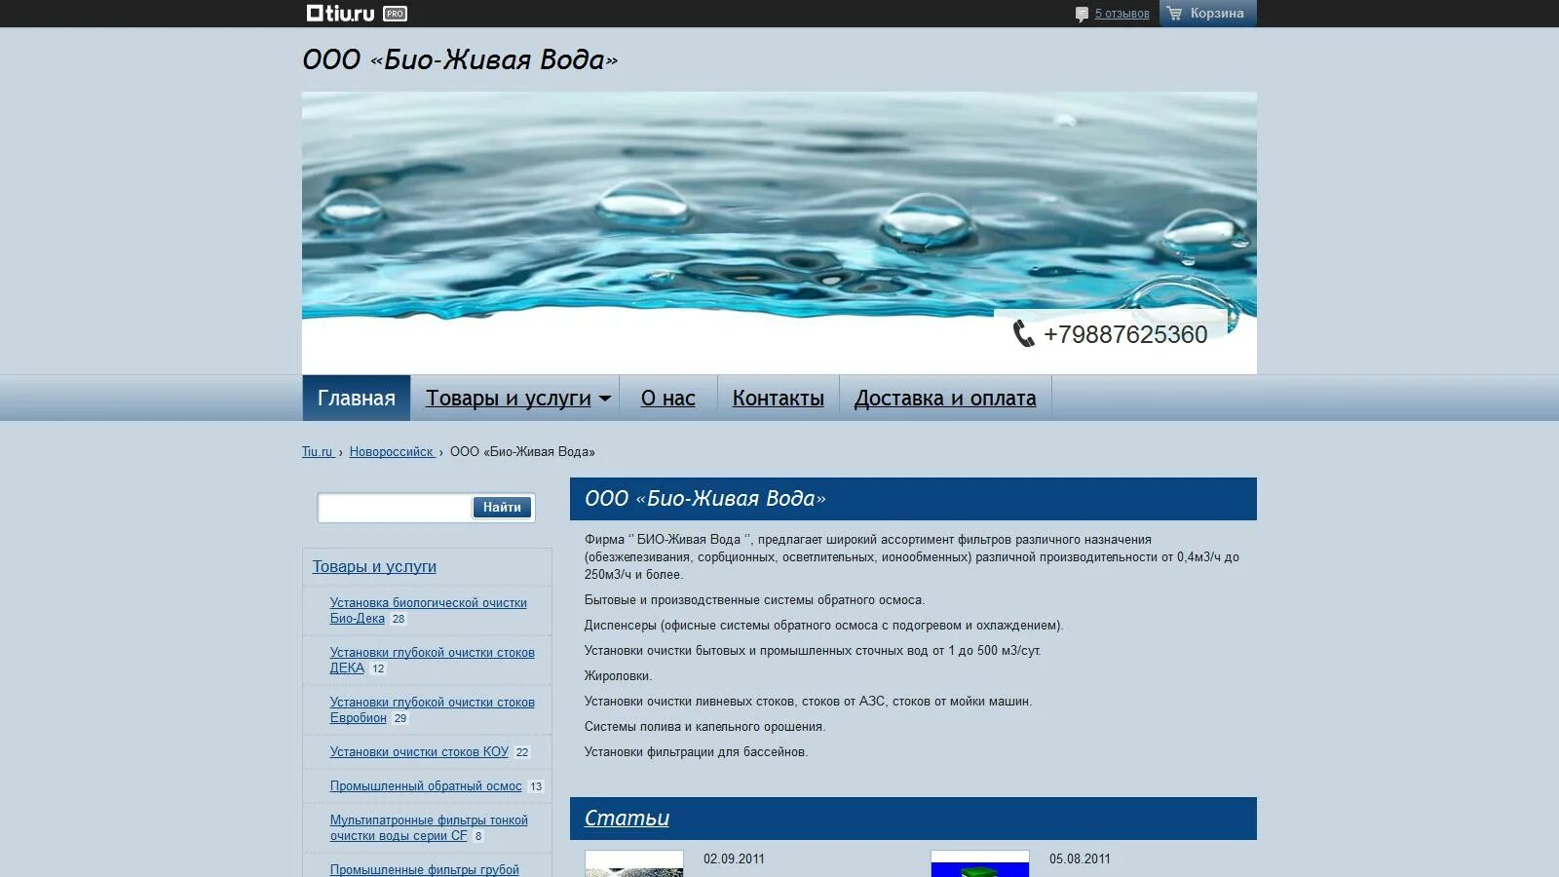1559x877 pixels.
Task: Click the count badge 29 next to Евробион
Action: tap(400, 718)
